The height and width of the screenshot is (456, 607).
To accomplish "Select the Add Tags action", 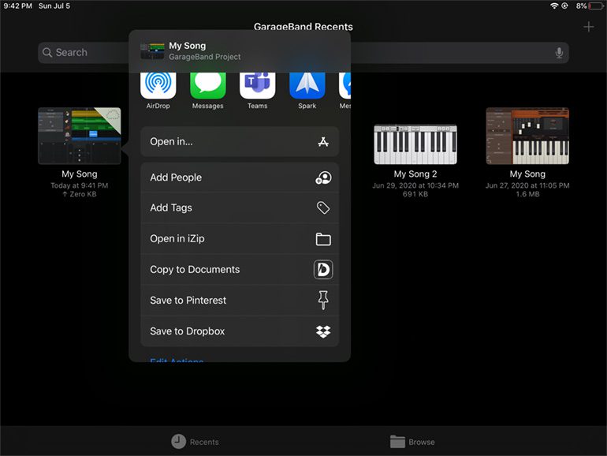I will [240, 208].
